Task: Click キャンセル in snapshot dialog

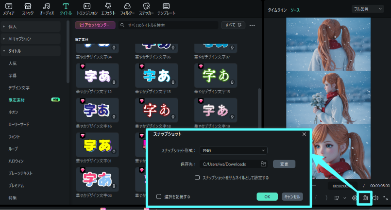Action: (292, 196)
